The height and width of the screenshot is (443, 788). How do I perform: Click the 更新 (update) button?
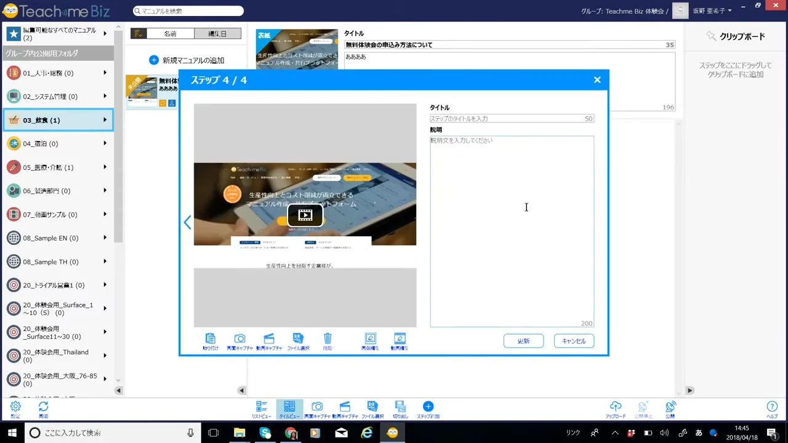tap(523, 341)
